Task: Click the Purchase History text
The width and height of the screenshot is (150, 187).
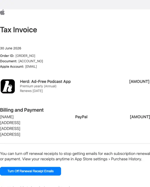Action: point(126,159)
